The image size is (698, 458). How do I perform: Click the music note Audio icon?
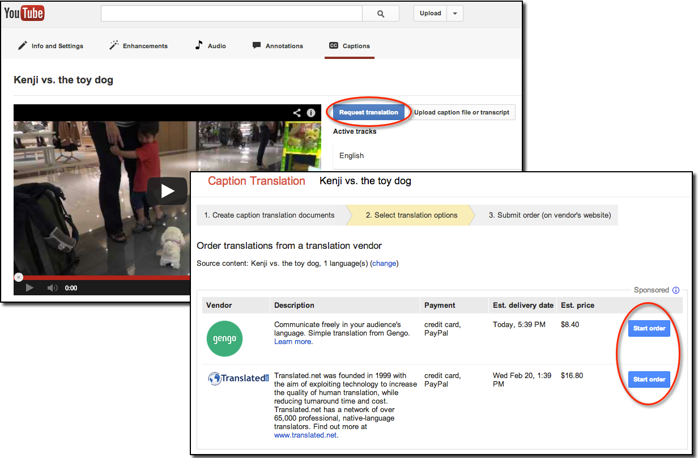pyautogui.click(x=199, y=45)
